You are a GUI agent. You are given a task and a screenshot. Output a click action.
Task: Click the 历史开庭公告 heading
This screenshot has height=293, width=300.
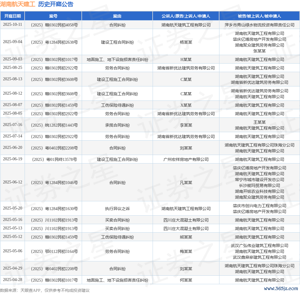click(x=56, y=4)
